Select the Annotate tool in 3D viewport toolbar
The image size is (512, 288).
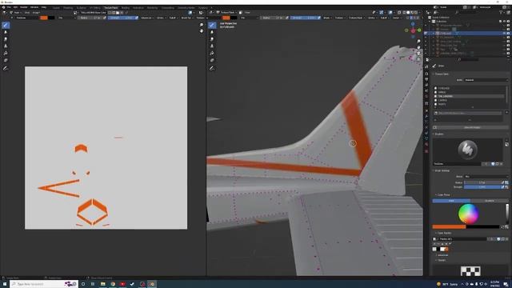click(212, 68)
